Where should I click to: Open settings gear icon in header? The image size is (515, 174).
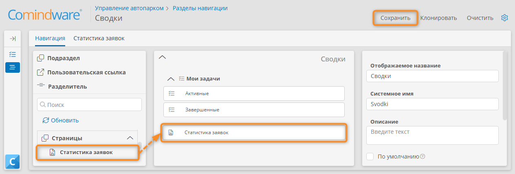(504, 18)
